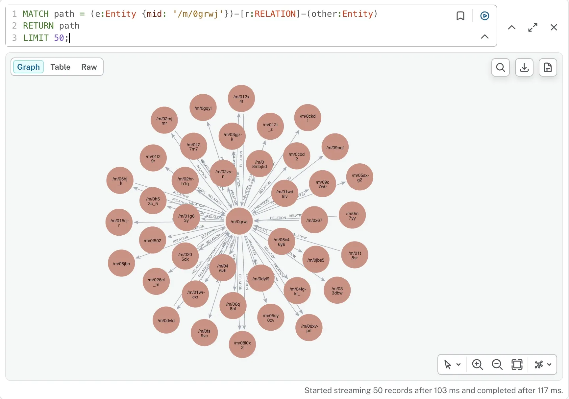This screenshot has height=399, width=569.
Task: Select the central /m/0grwj node
Action: (x=239, y=222)
